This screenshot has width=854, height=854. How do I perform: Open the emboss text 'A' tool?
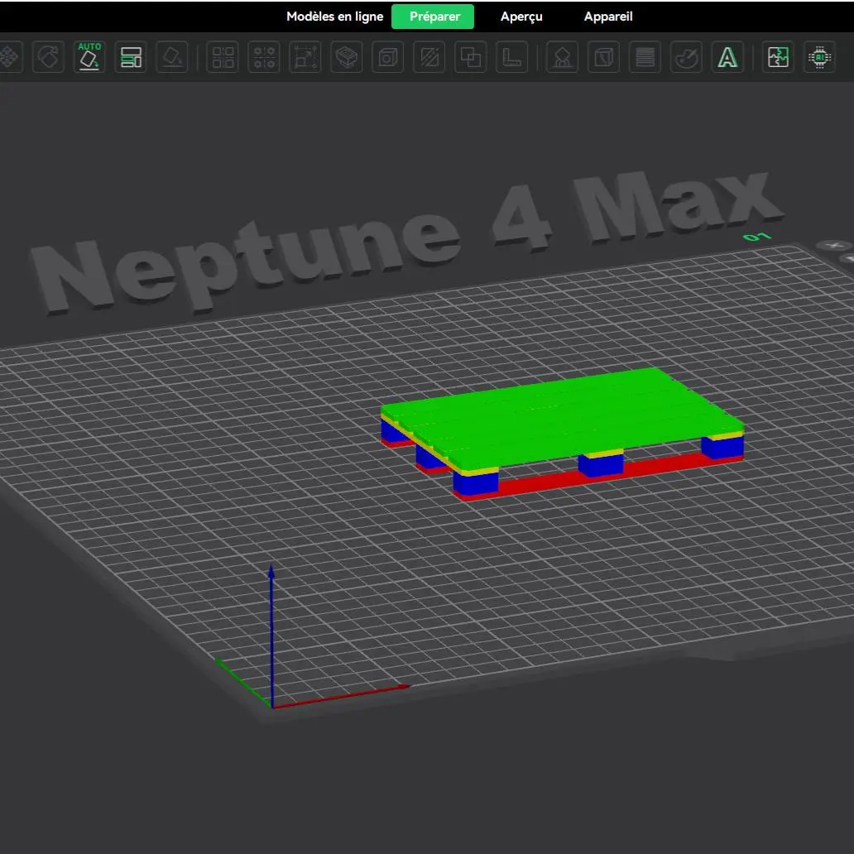pos(727,56)
